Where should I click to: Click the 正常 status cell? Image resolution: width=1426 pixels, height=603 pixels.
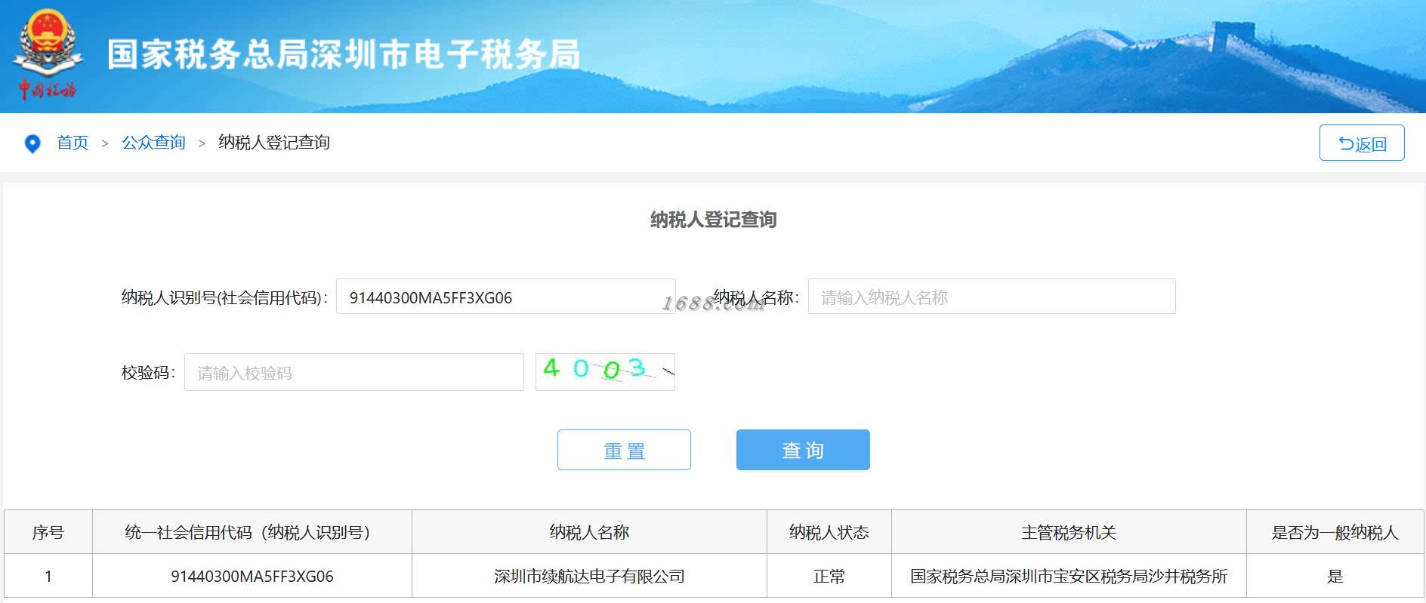tap(829, 577)
